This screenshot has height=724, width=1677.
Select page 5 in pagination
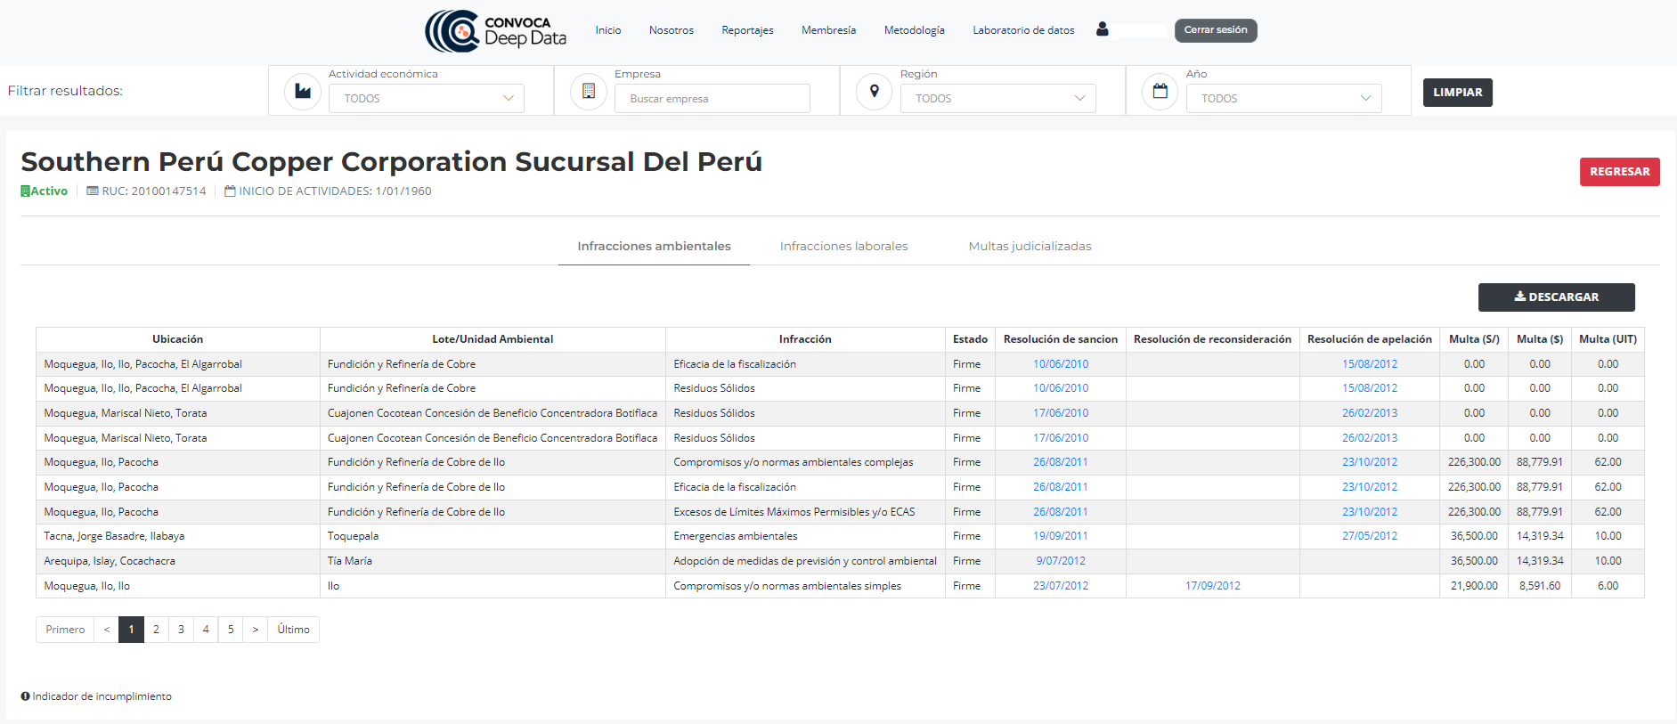(231, 630)
